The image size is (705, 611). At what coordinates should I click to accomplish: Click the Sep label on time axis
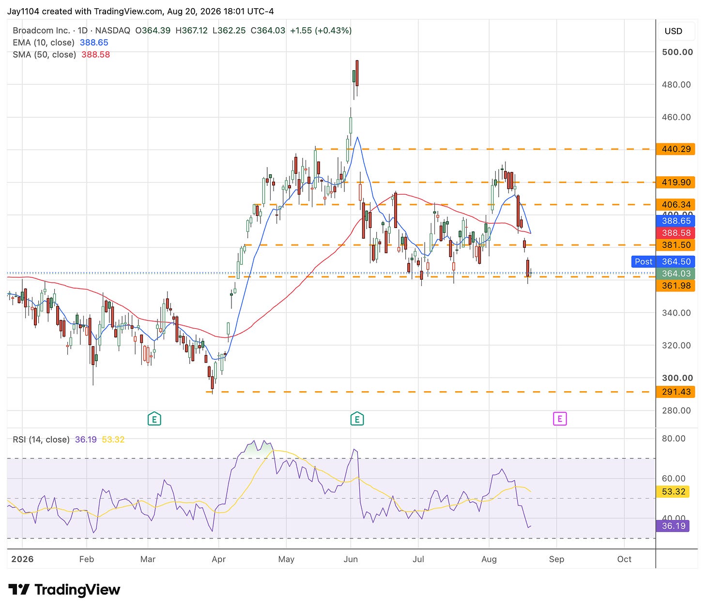pos(556,559)
